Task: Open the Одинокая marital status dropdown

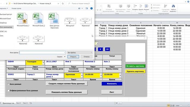Action: (82, 75)
